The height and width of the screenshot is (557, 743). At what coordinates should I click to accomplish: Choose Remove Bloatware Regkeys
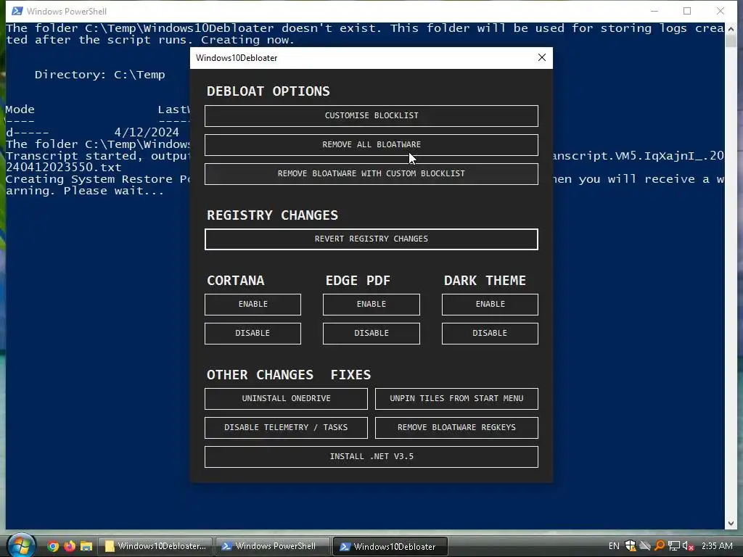coord(456,427)
